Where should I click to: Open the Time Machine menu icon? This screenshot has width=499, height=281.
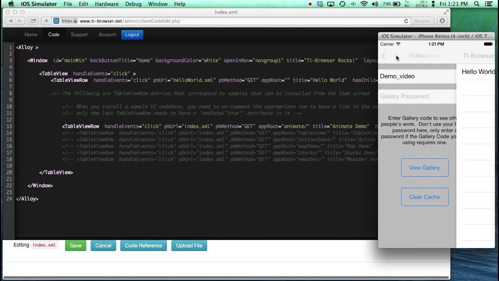click(342, 4)
